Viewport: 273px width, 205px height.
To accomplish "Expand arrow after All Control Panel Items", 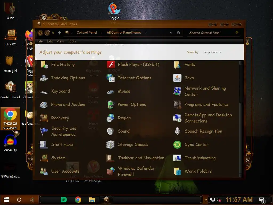I will [146, 33].
